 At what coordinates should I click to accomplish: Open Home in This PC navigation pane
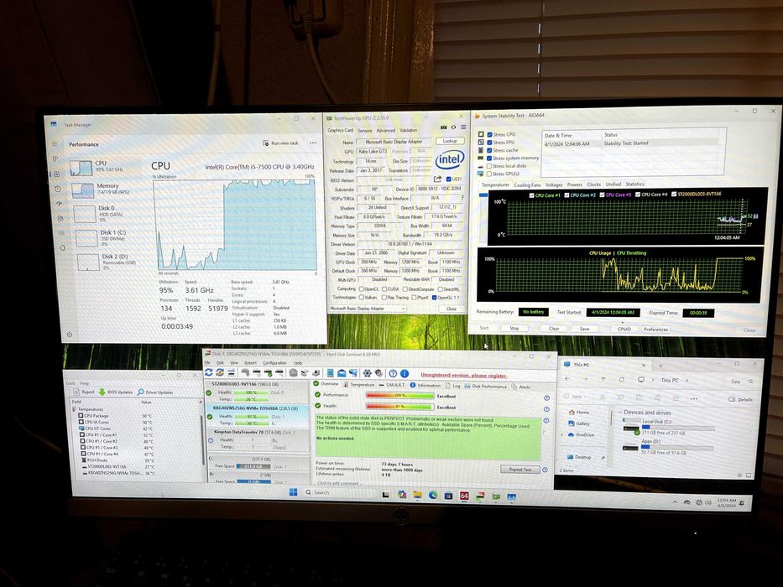point(578,413)
